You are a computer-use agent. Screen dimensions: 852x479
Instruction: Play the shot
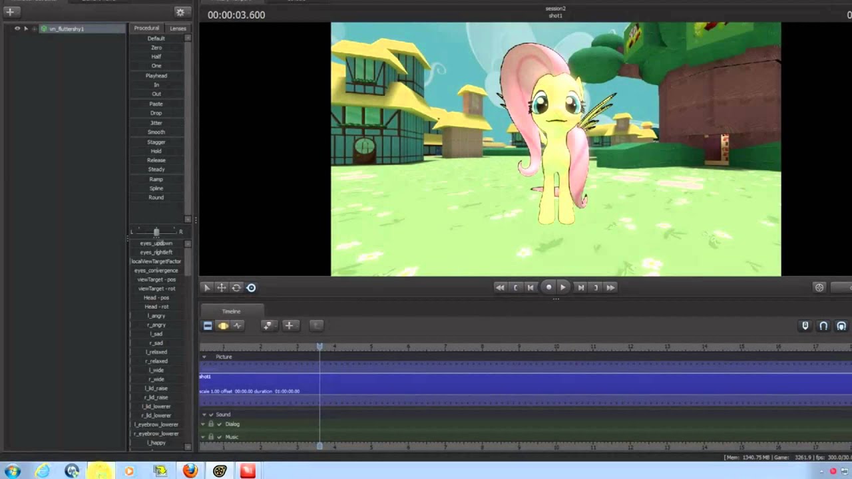(563, 287)
